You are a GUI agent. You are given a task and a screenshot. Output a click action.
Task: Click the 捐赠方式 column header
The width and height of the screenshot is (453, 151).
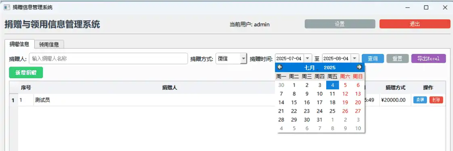pyautogui.click(x=395, y=88)
